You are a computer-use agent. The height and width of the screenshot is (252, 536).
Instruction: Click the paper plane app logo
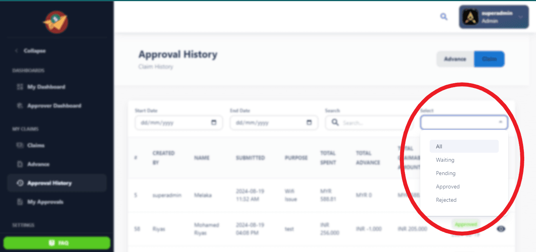point(56,22)
